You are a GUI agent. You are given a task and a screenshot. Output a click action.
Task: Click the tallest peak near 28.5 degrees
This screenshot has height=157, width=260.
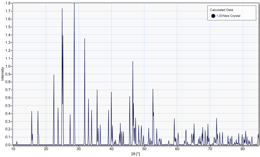[x=74, y=5]
